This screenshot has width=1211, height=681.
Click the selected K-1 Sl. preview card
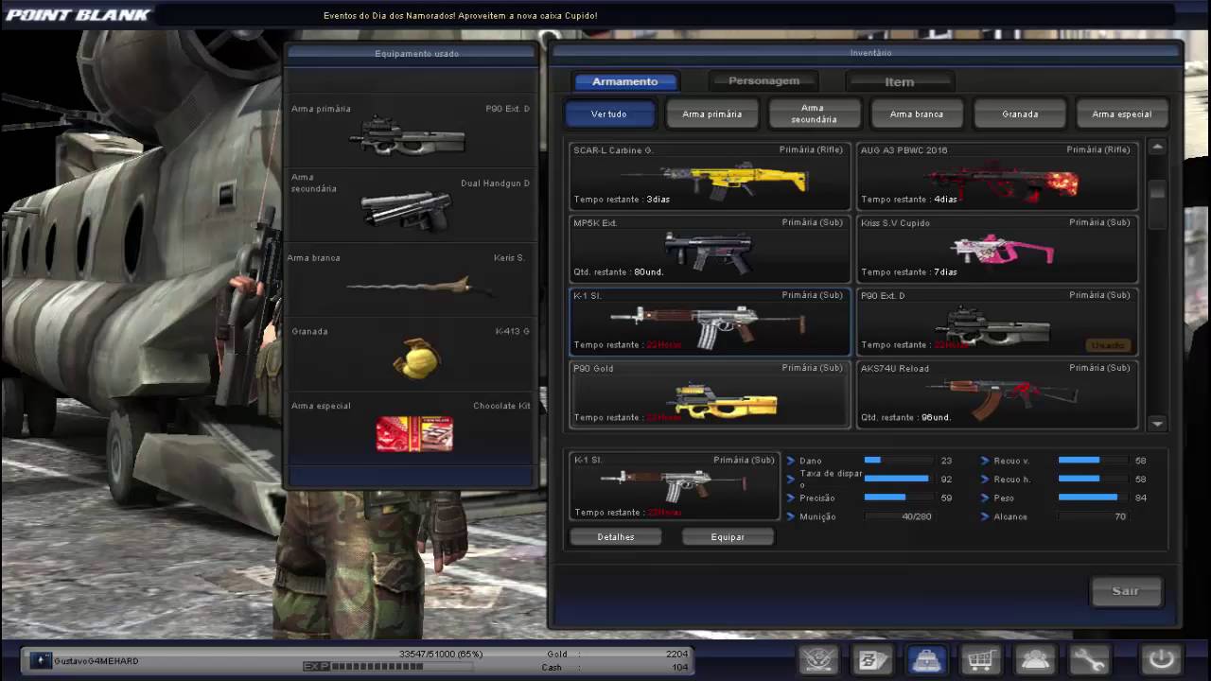(674, 486)
